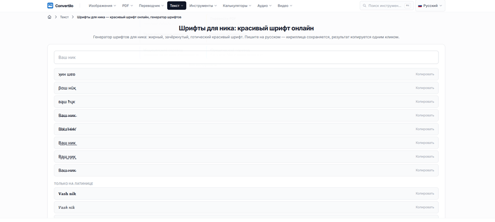Copy the dotted-underline Ваш ник variant
This screenshot has height=222, width=495.
pyautogui.click(x=425, y=157)
